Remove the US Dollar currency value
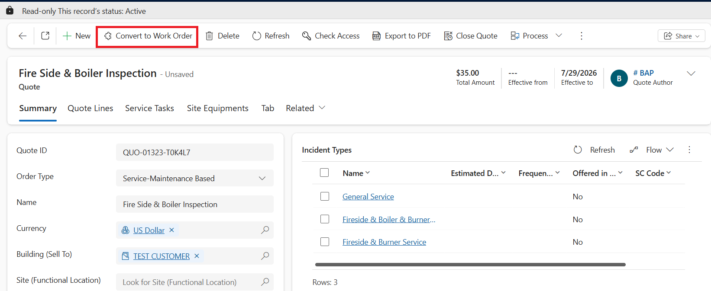This screenshot has height=291, width=711. (x=171, y=230)
